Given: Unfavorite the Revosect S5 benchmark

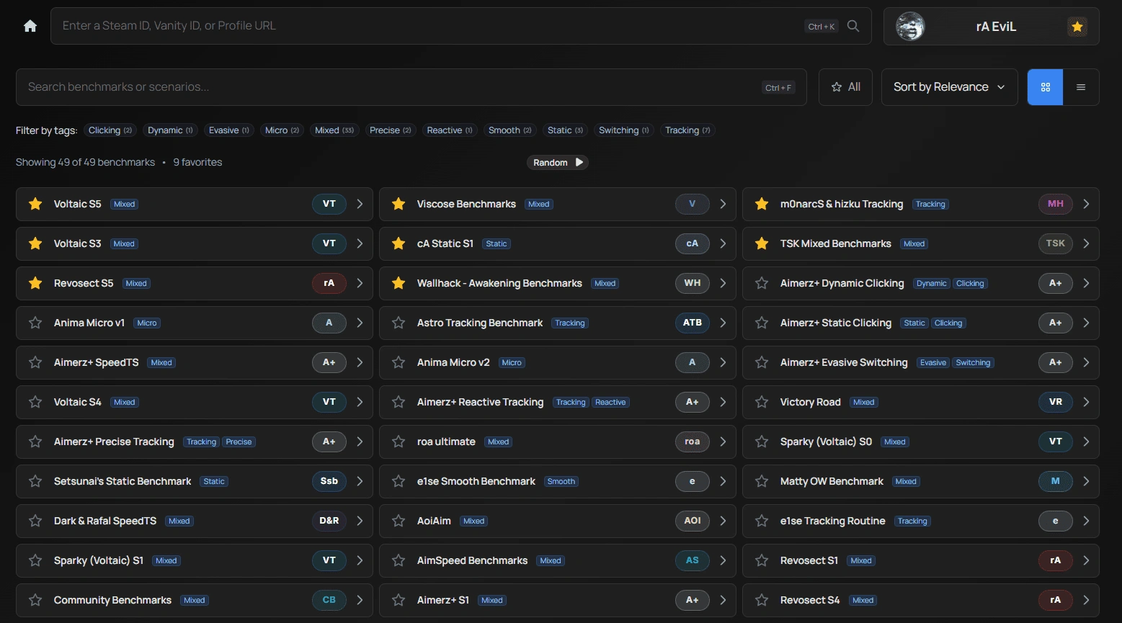Looking at the screenshot, I should click(x=35, y=283).
